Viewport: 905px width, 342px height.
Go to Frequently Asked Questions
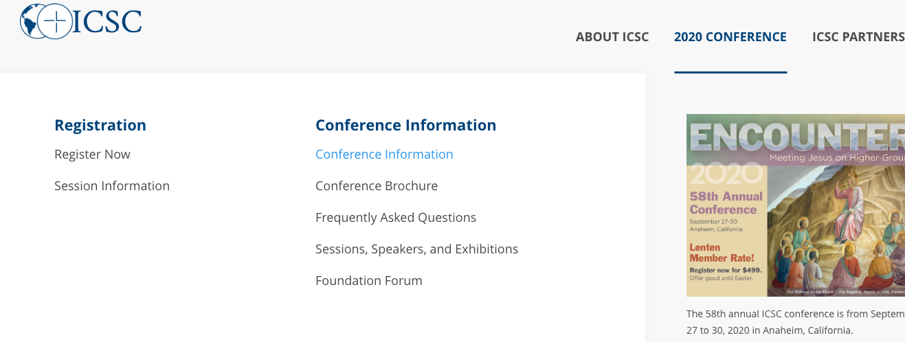coord(396,218)
